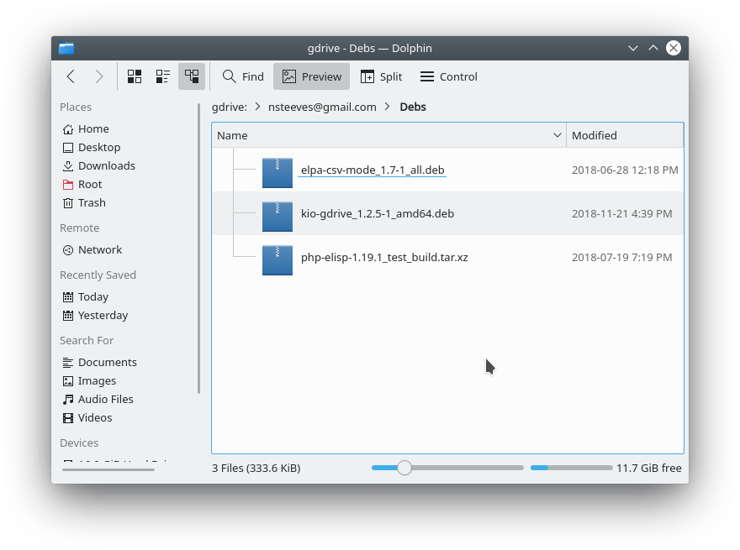Click the nsteeves@gmail.com breadcrumb
Image resolution: width=740 pixels, height=550 pixels.
tap(322, 107)
